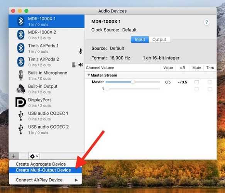Select the DisplayPort logo icon

click(x=20, y=102)
